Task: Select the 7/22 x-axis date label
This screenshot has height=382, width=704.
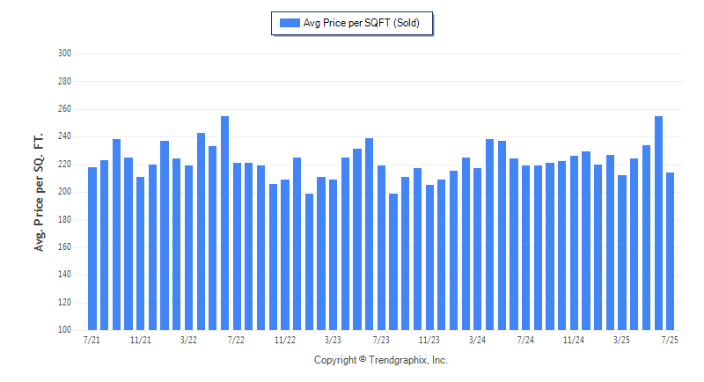Action: pos(236,341)
